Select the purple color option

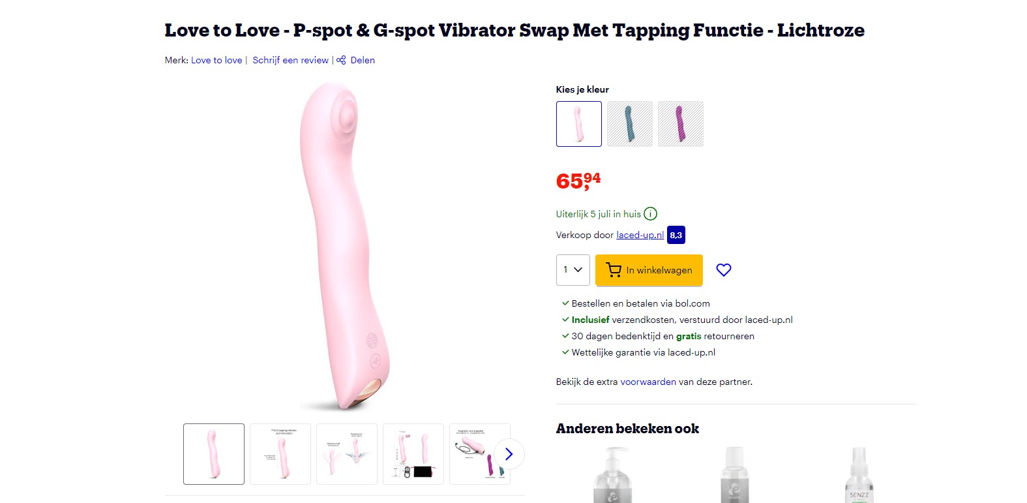pyautogui.click(x=681, y=124)
